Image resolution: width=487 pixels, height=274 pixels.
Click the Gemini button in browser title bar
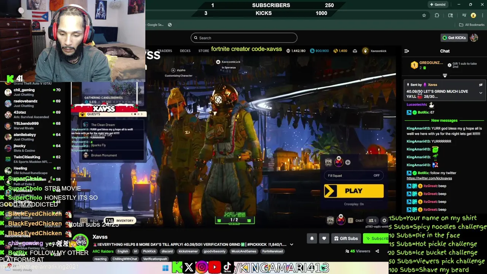coord(437,5)
